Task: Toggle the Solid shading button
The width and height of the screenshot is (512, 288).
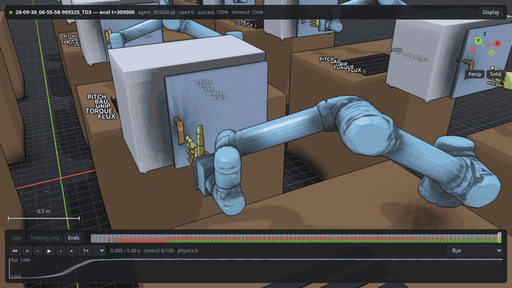Action: (x=495, y=74)
